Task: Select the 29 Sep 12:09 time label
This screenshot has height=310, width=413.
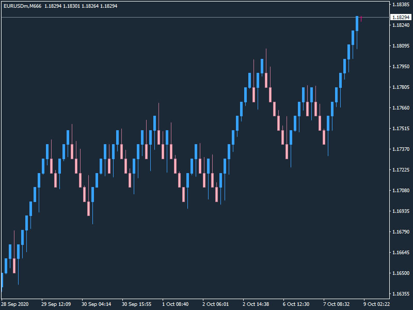Action: tap(56, 304)
